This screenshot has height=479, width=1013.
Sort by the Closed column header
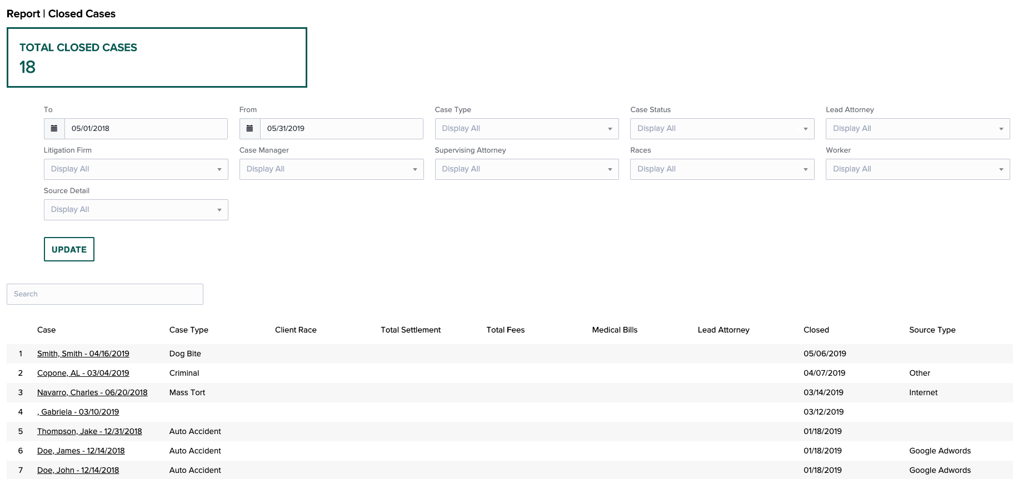(816, 330)
